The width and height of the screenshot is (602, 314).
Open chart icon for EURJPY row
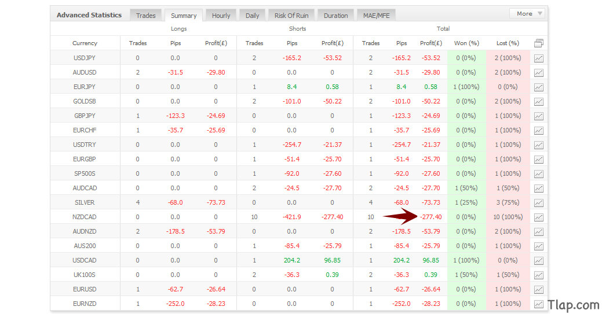(539, 87)
